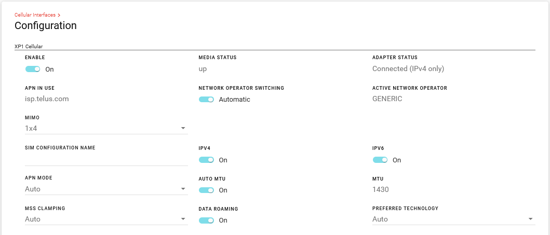Select the 1x4 MIMO value
Screen dimensions: 550x235
[31, 129]
